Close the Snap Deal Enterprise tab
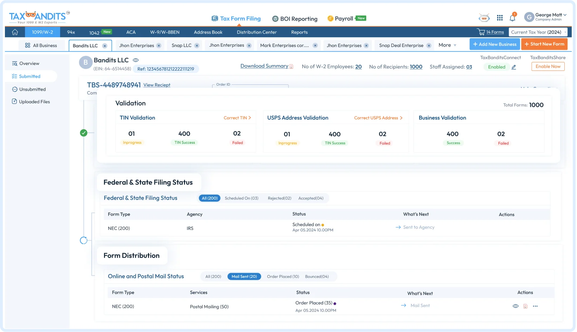 point(429,46)
